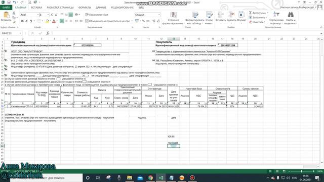Increase decimal places
324x182 pixels.
[x=154, y=21]
